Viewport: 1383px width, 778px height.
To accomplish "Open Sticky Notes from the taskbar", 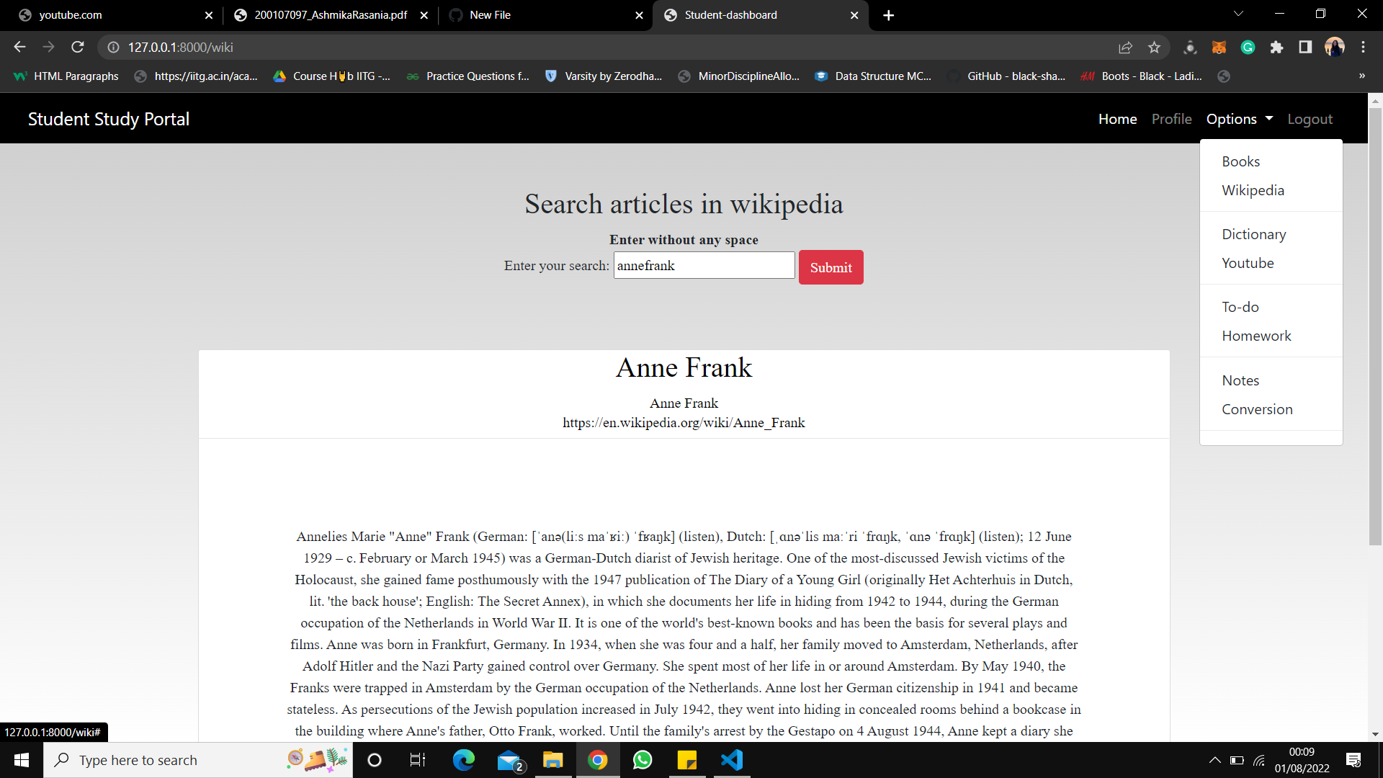I will [x=687, y=760].
